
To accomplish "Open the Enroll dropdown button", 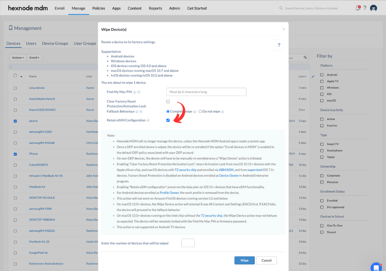I will (x=34, y=58).
